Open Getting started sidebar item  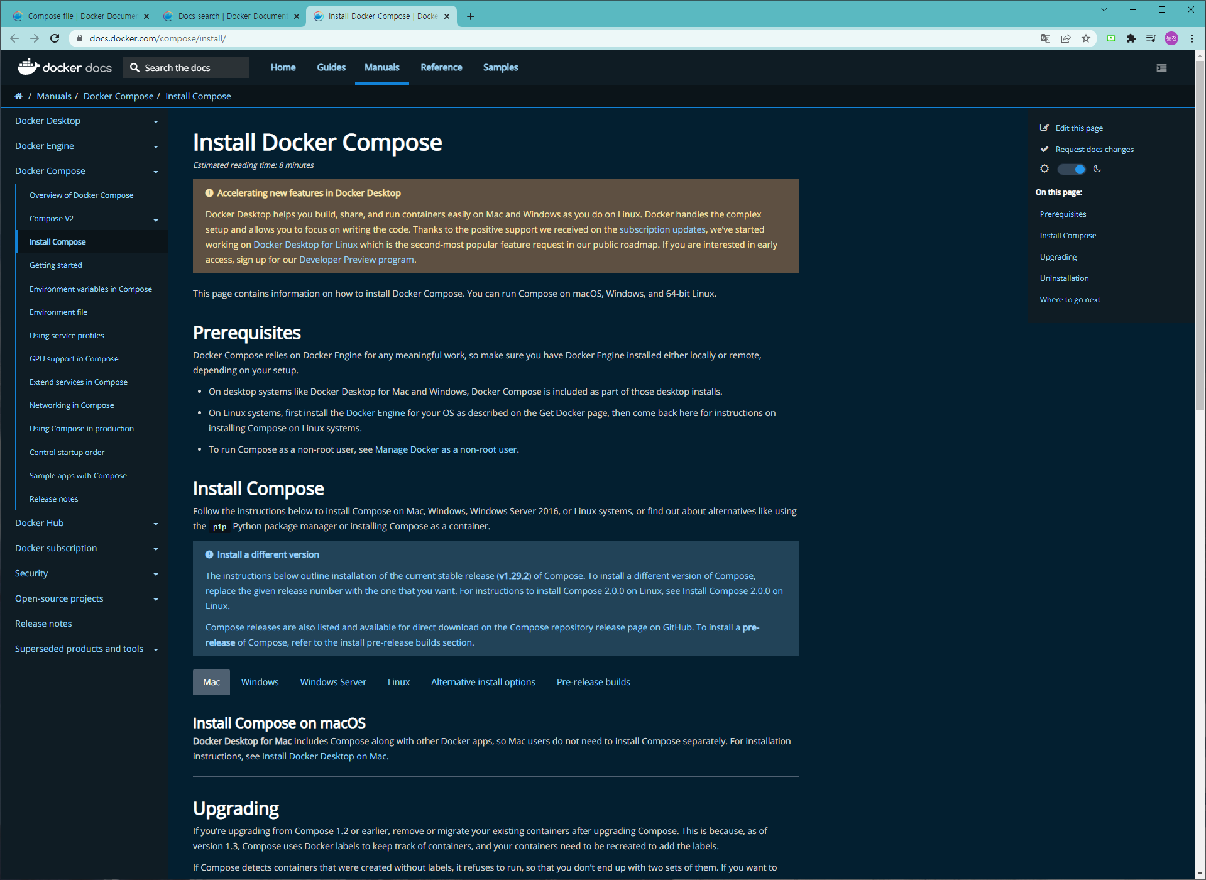point(56,265)
